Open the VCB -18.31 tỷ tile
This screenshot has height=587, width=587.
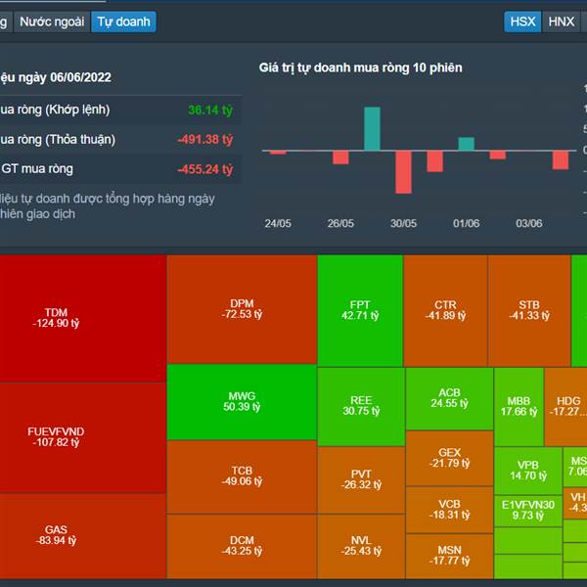coord(450,510)
